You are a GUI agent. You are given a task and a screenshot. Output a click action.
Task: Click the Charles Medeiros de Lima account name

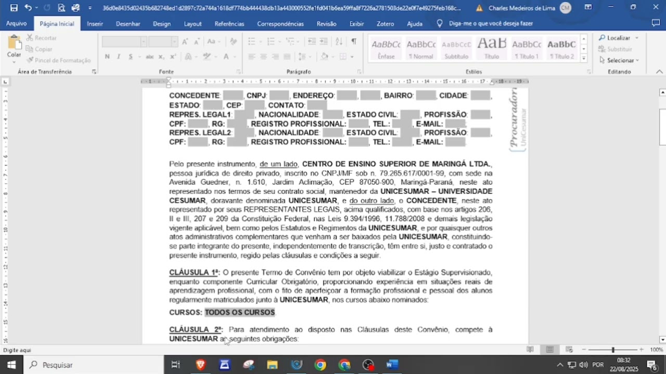(x=522, y=8)
